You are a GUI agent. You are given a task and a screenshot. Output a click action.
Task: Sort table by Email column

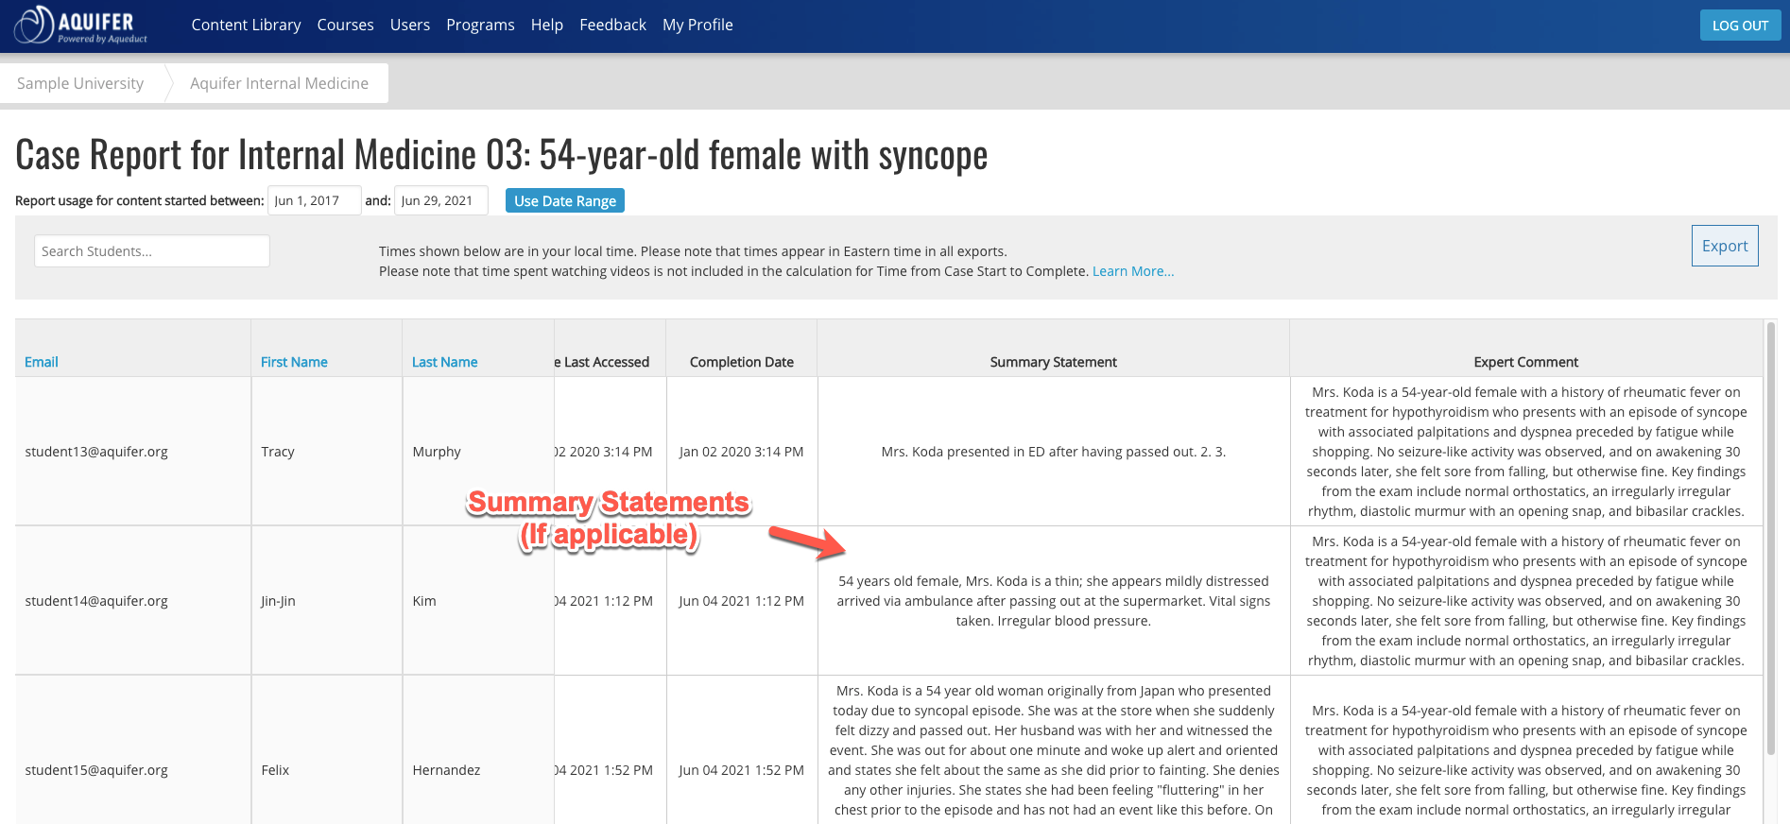[x=42, y=362]
